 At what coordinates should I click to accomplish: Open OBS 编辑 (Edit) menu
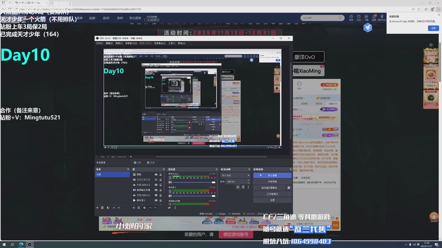(x=109, y=44)
